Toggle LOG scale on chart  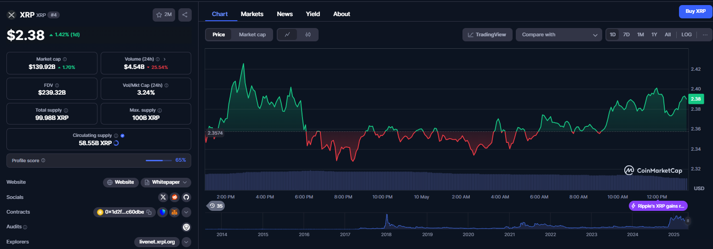pyautogui.click(x=686, y=34)
